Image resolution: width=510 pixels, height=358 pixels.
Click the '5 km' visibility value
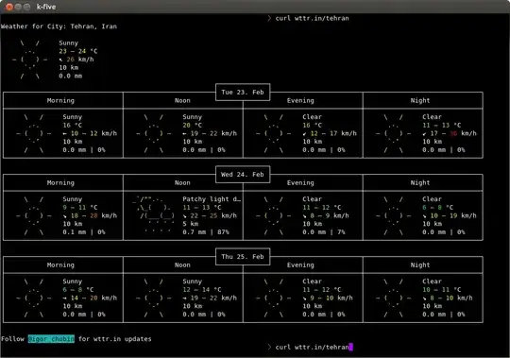190,224
